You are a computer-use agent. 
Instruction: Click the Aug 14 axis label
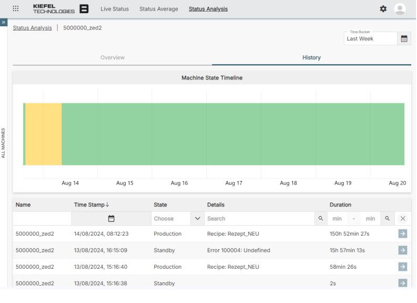(70, 183)
